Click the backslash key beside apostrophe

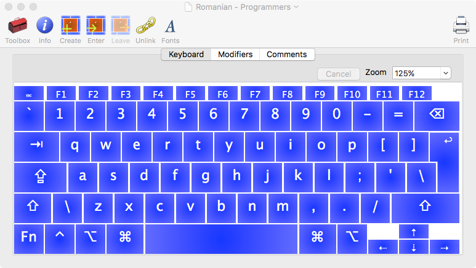pyautogui.click(x=422, y=178)
